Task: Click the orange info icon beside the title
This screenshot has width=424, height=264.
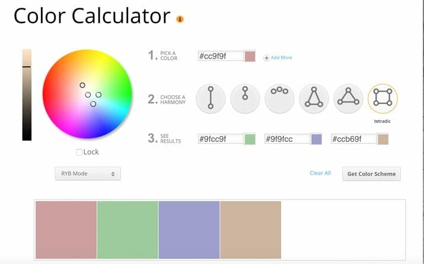Action: pos(180,19)
